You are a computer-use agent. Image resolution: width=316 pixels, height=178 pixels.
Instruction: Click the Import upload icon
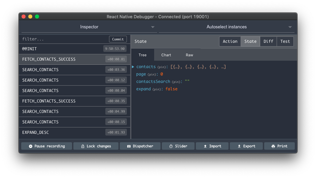pyautogui.click(x=205, y=146)
